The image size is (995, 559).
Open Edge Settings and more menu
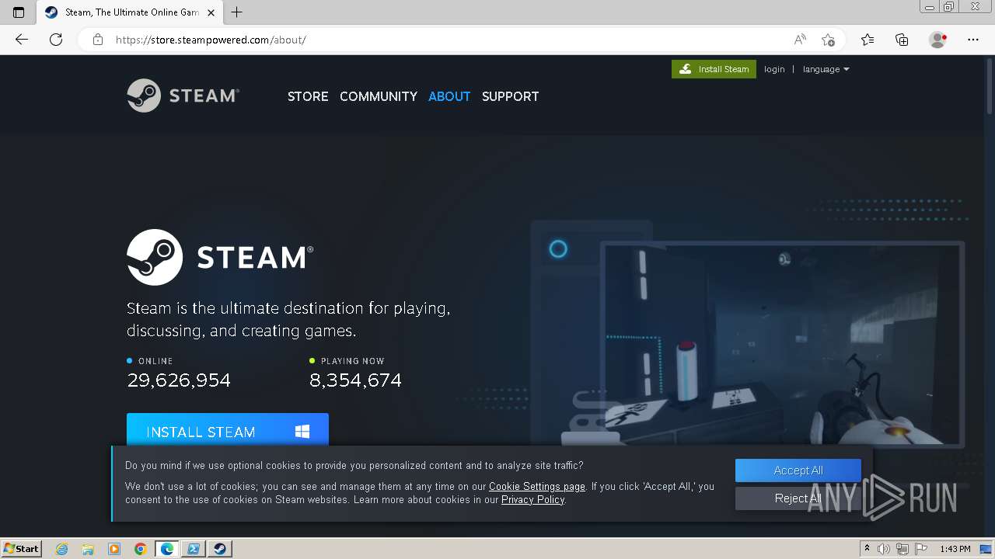click(x=973, y=40)
